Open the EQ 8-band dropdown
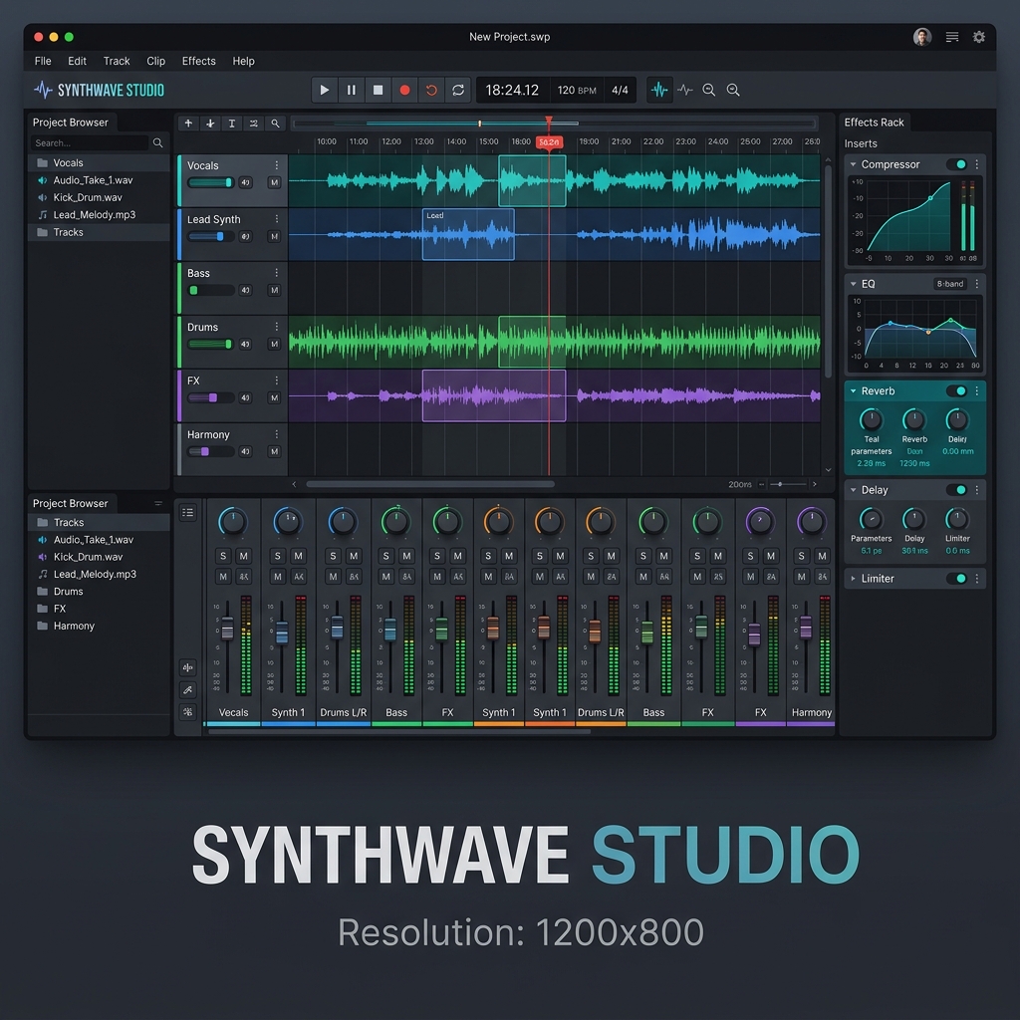Image resolution: width=1020 pixels, height=1020 pixels. click(x=949, y=284)
